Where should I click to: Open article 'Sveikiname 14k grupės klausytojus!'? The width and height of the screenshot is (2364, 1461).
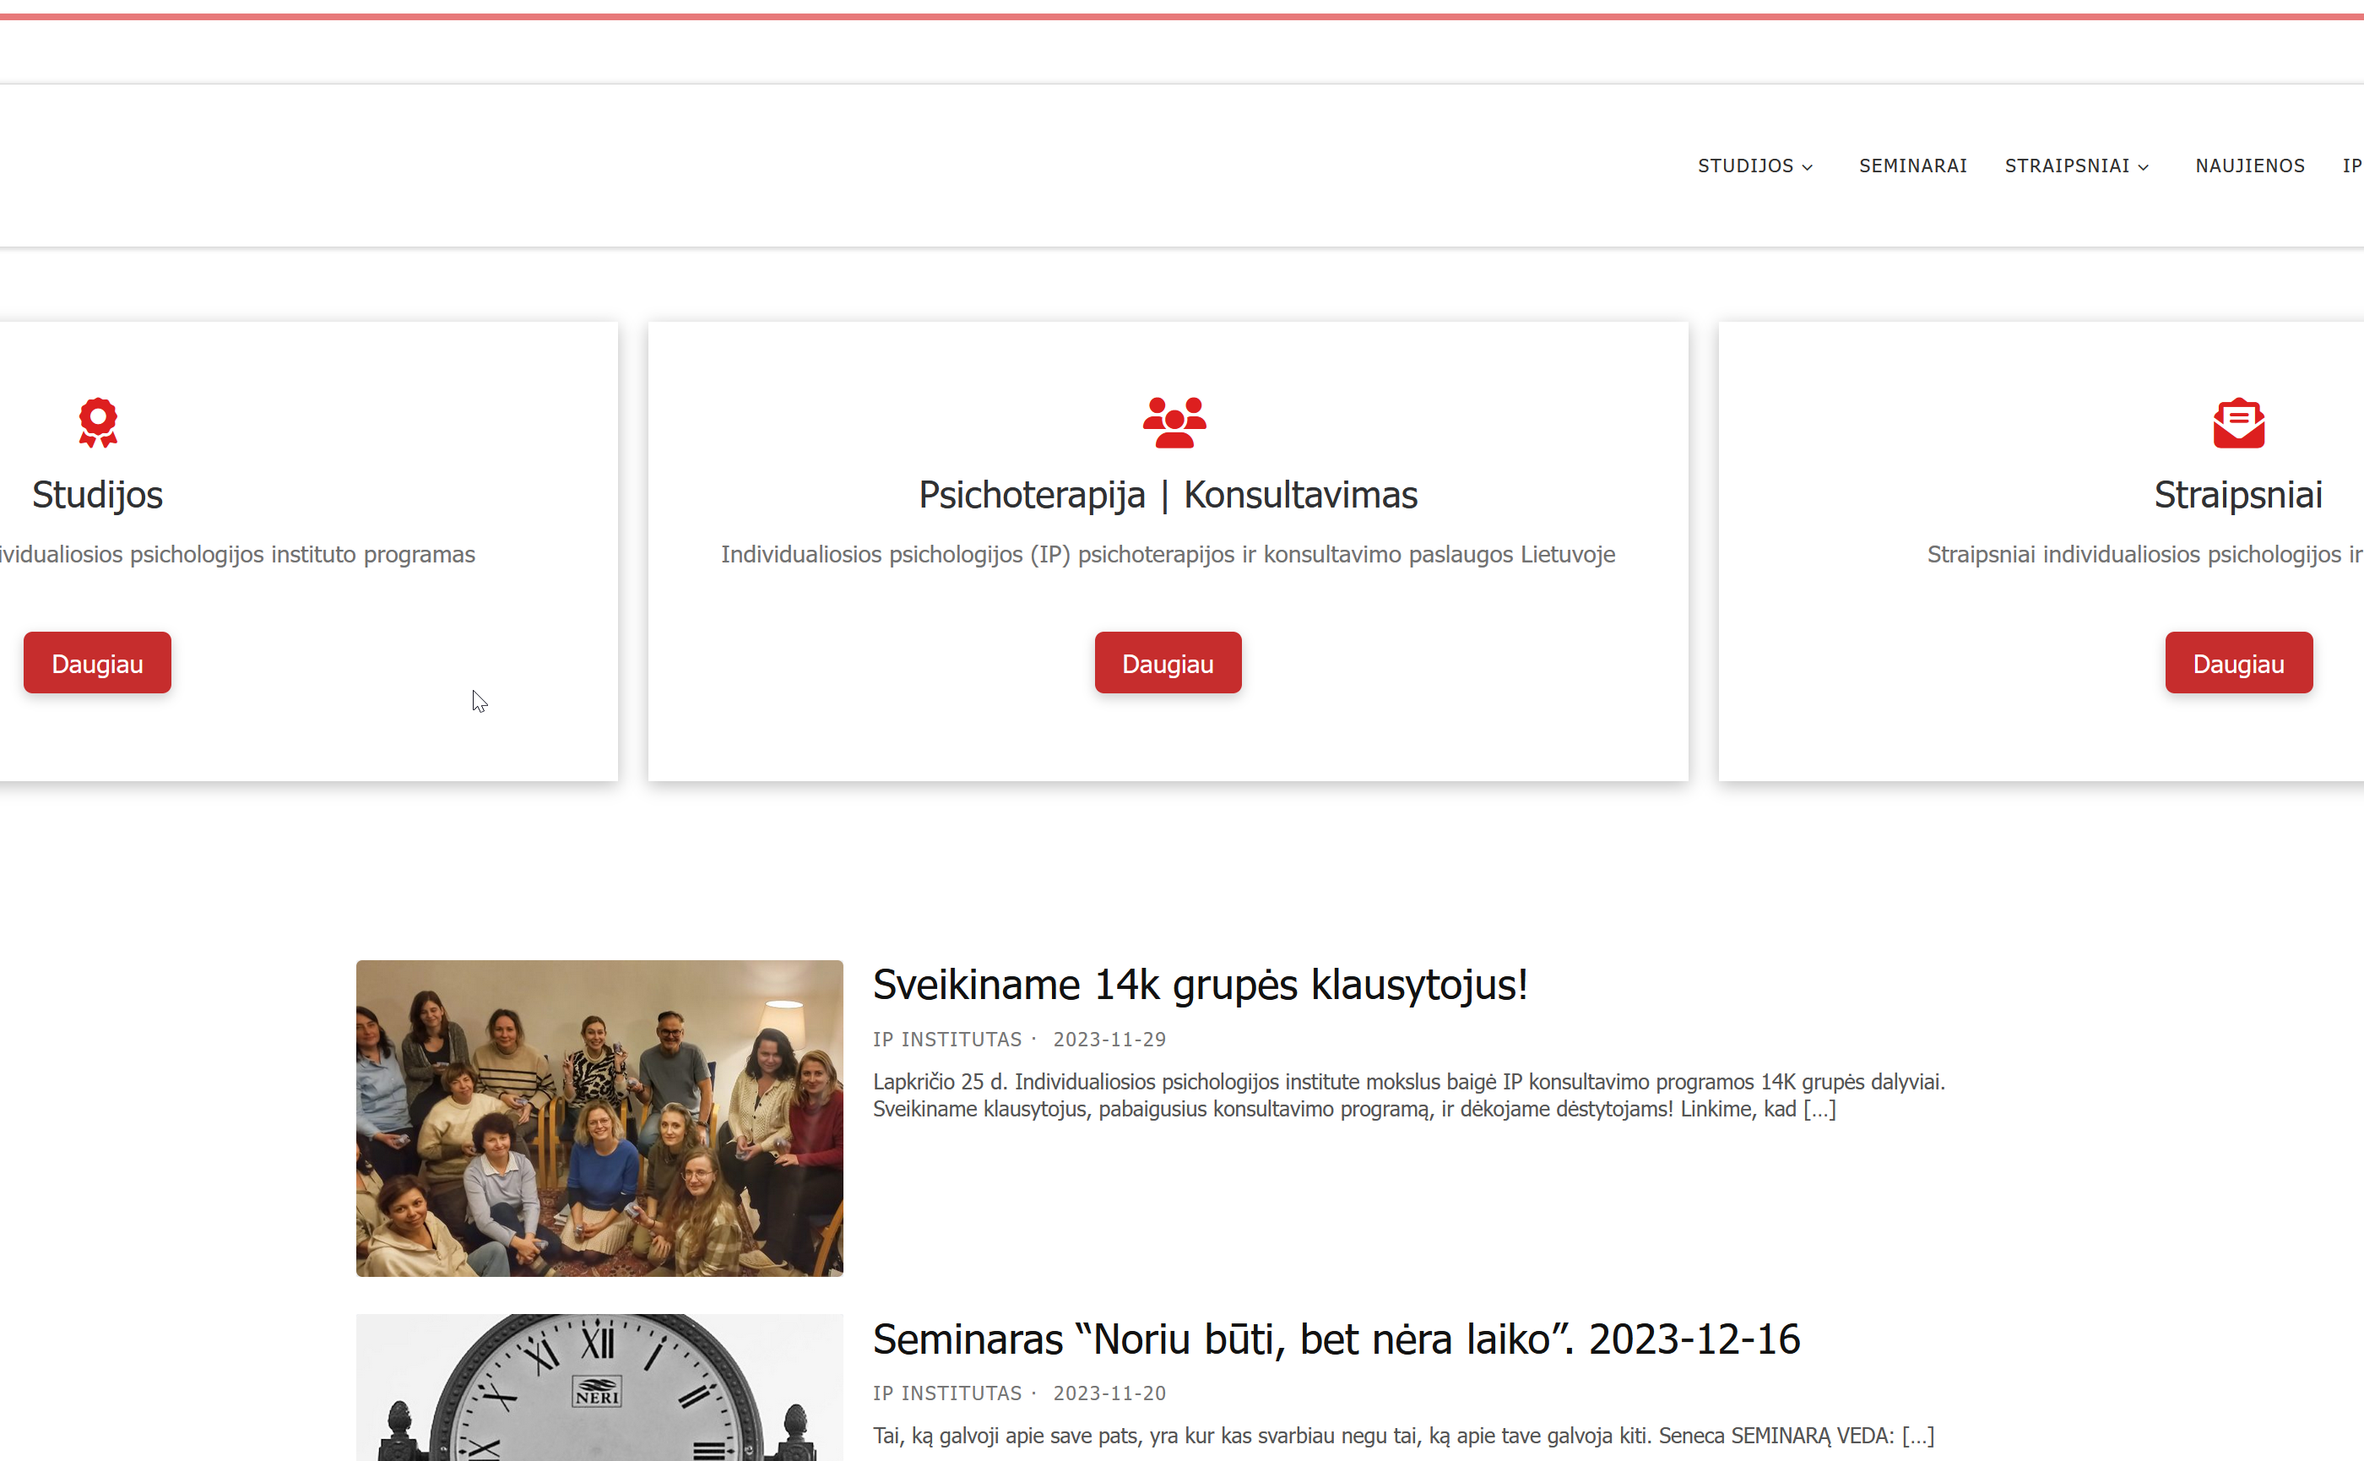tap(1200, 985)
